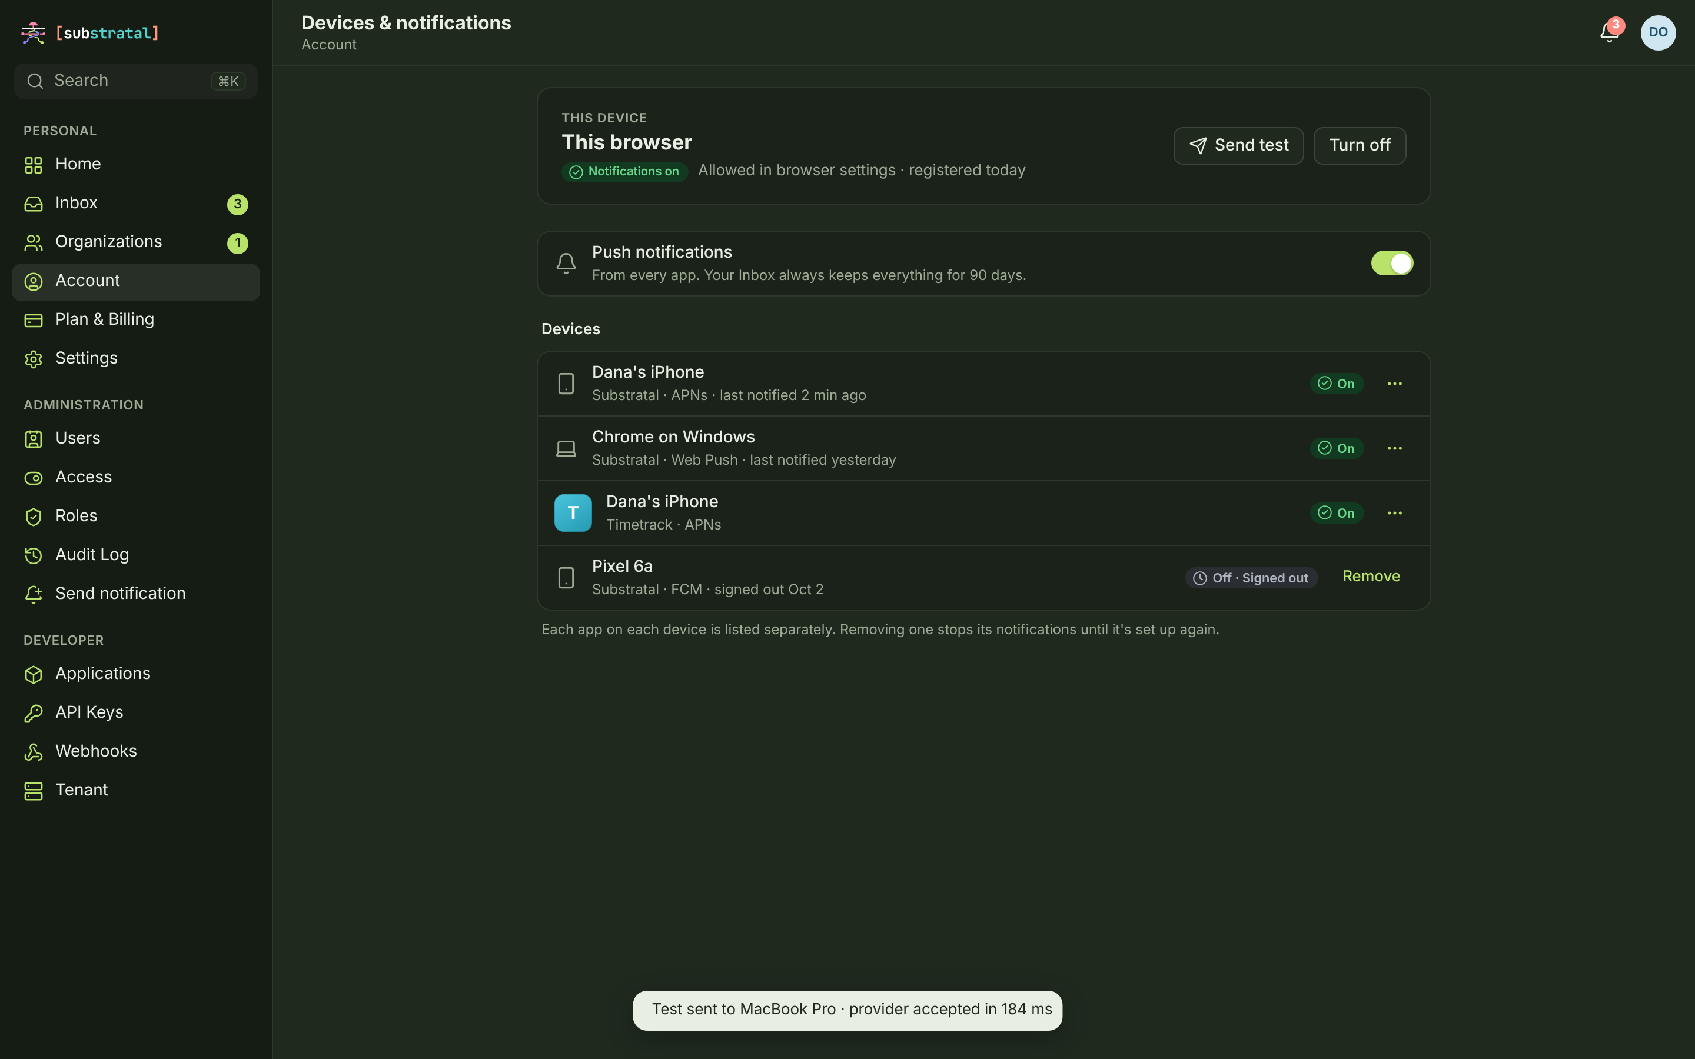The image size is (1695, 1059).
Task: Send a test notification
Action: tap(1238, 146)
